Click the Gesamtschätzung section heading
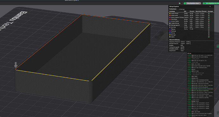 (x=175, y=40)
